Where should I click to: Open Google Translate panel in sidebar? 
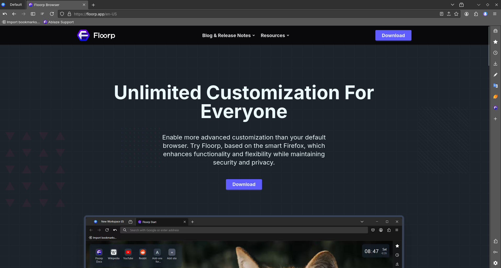click(496, 86)
